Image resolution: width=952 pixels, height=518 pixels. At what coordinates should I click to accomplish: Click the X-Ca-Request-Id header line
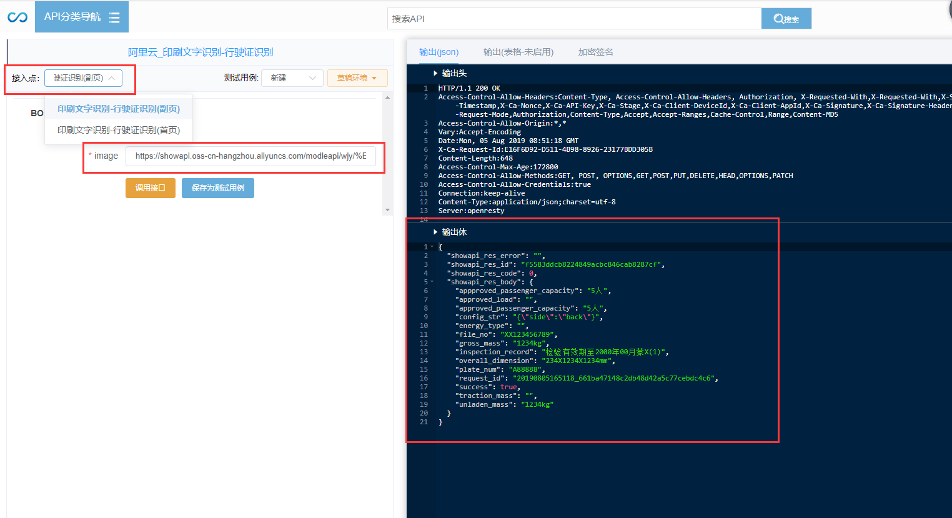pyautogui.click(x=545, y=149)
